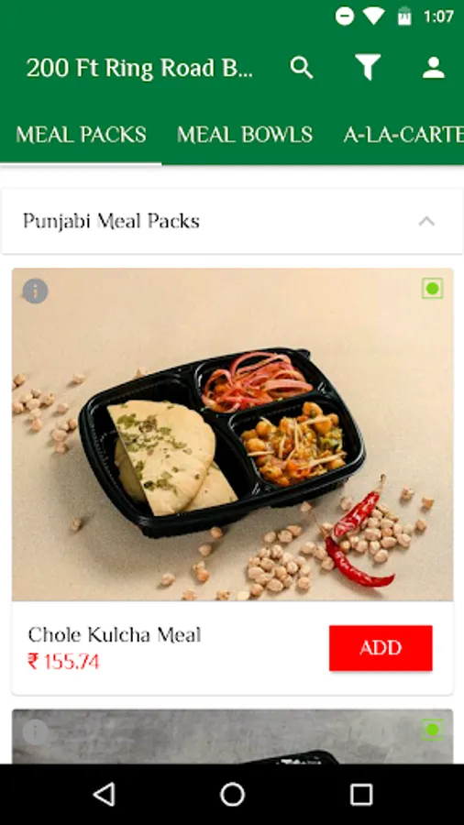The width and height of the screenshot is (464, 825).
Task: Open the user profile icon
Action: 434,68
